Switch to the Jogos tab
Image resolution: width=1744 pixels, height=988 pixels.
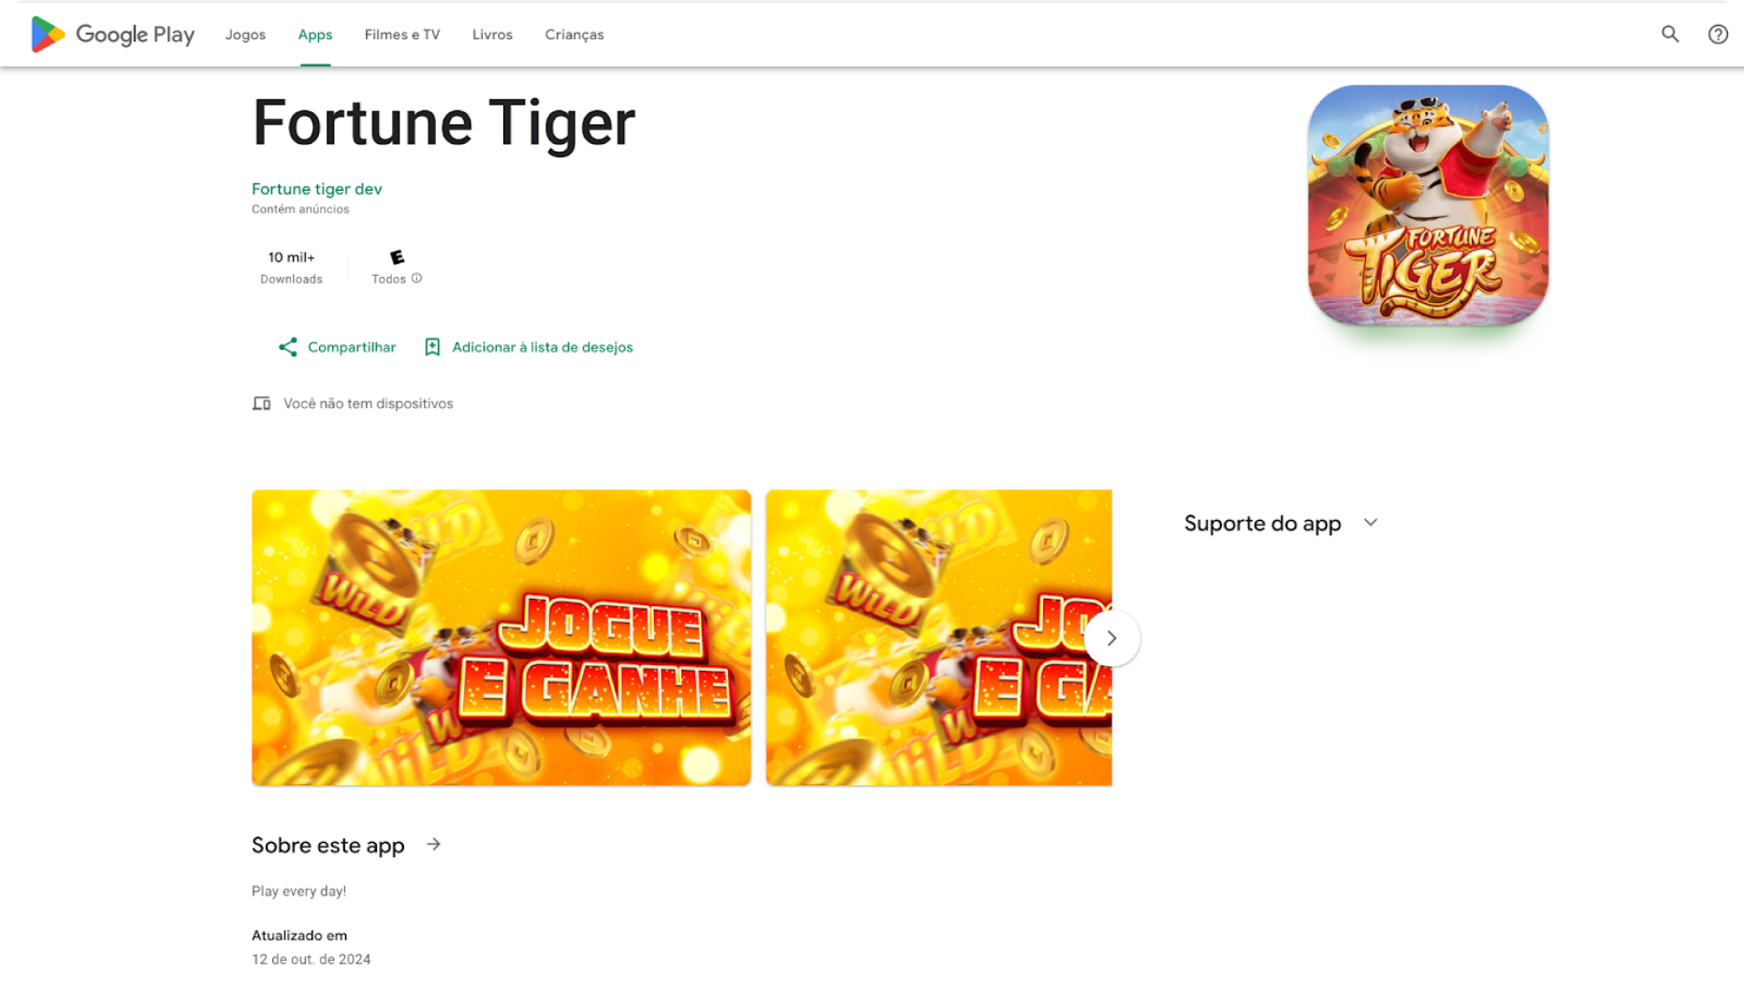[245, 35]
